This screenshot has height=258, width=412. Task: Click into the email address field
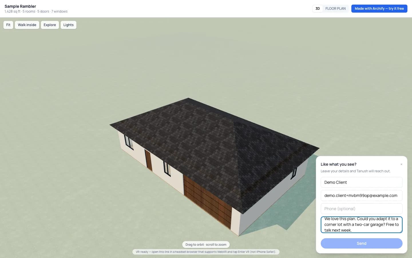(x=361, y=196)
